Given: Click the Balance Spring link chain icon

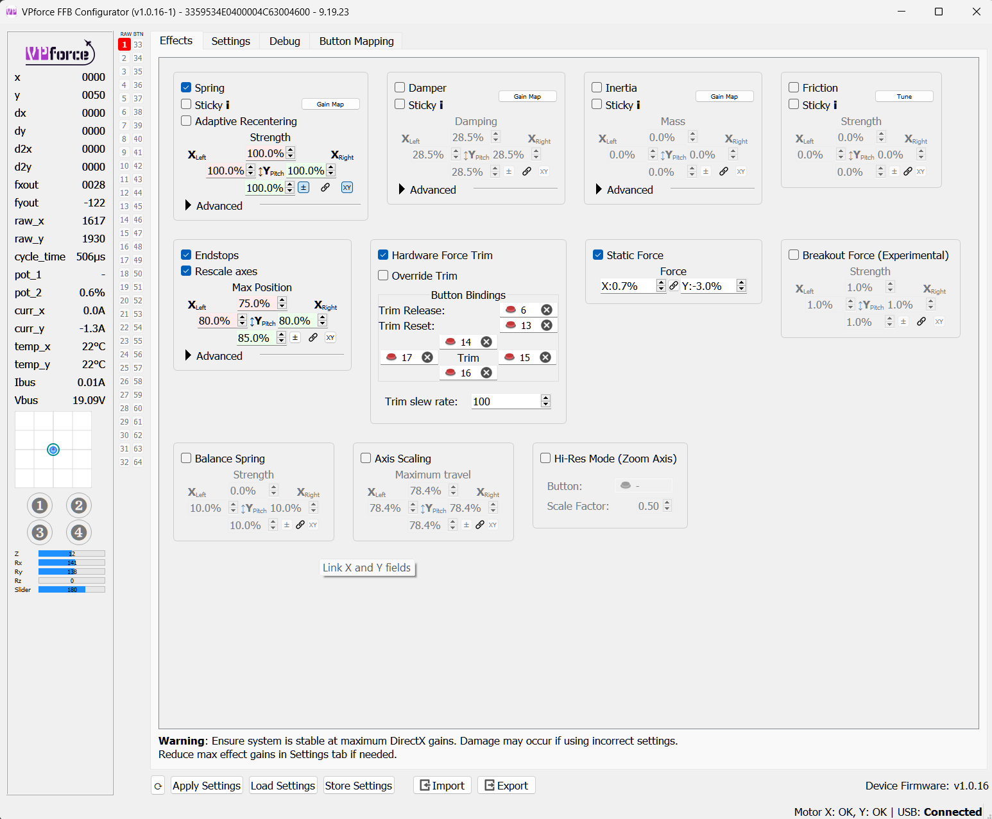Looking at the screenshot, I should click(x=300, y=525).
